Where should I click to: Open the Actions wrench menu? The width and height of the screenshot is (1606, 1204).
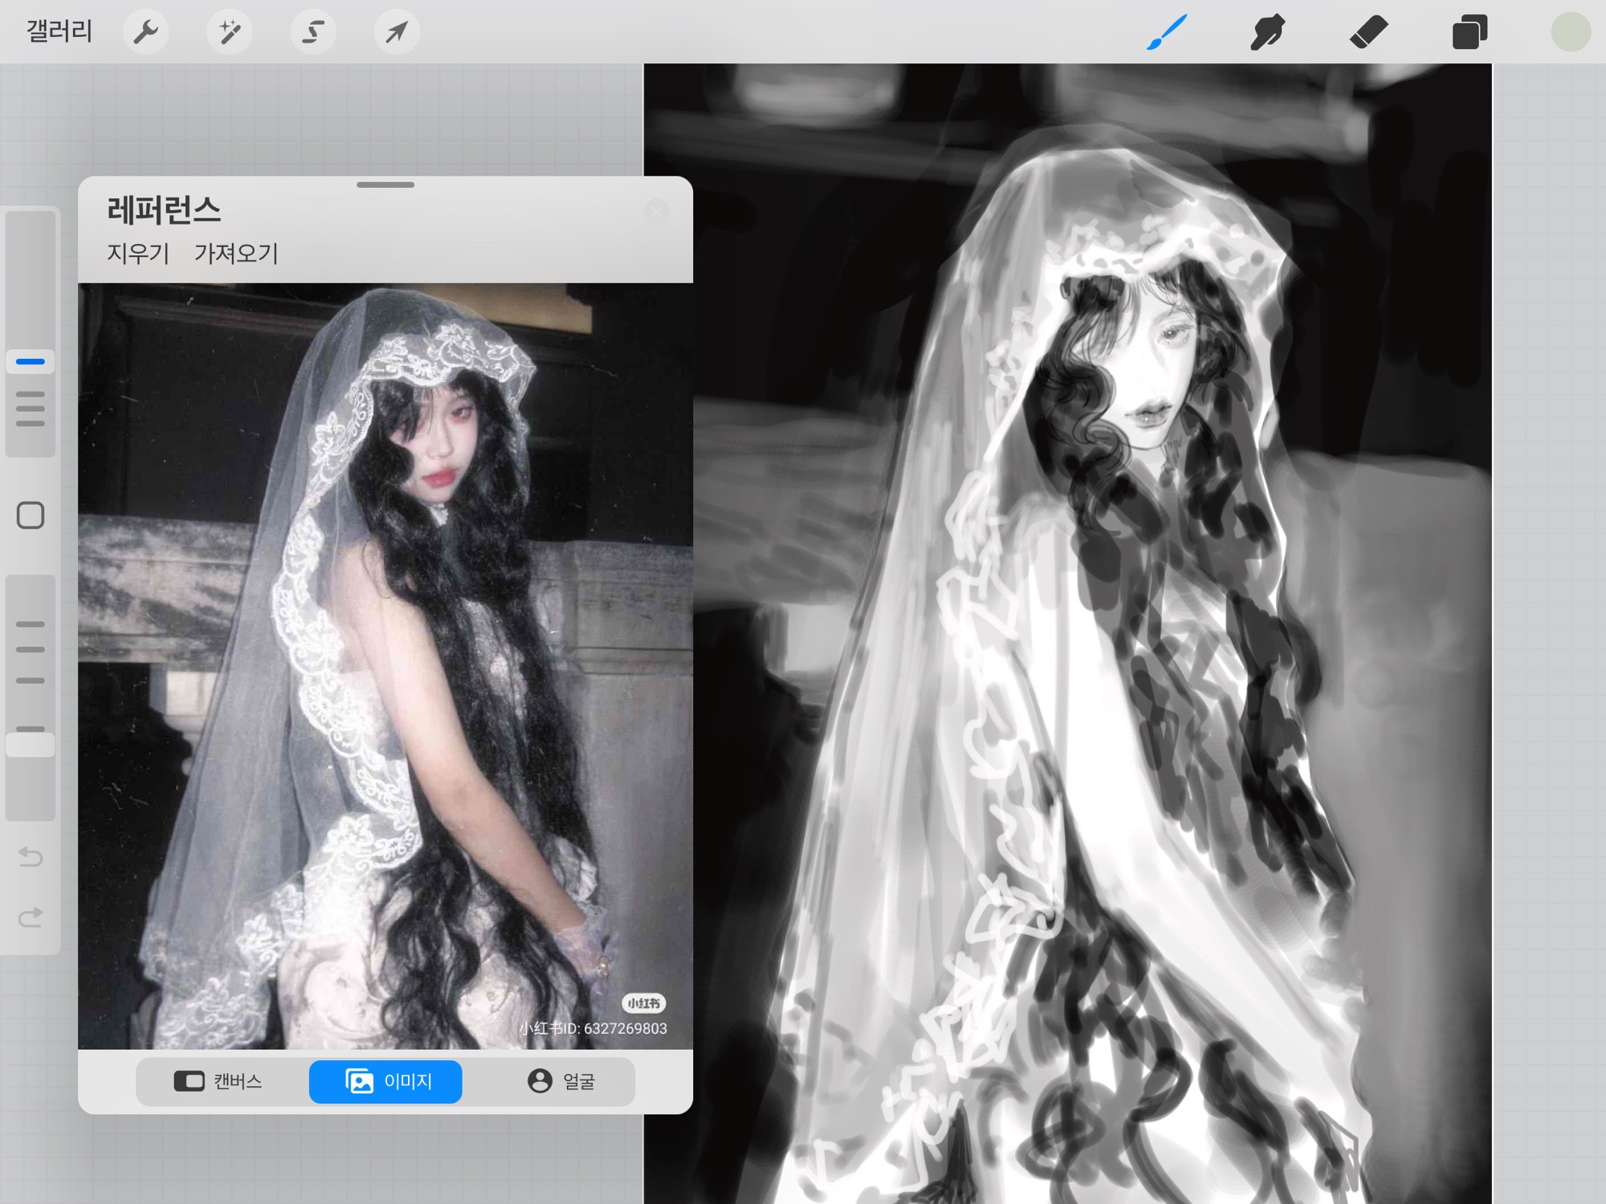pos(145,32)
